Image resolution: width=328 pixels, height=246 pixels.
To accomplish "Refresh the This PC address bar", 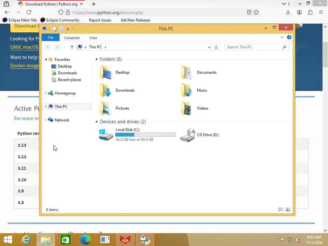I will tap(216, 47).
